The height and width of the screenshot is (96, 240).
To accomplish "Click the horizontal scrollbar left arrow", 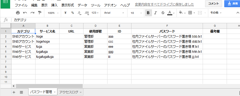I will tap(14, 86).
